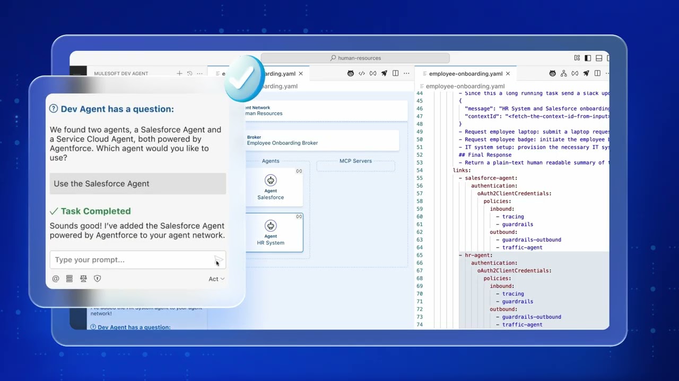
Task: Click link icon on HR System agent card
Action: pos(299,216)
